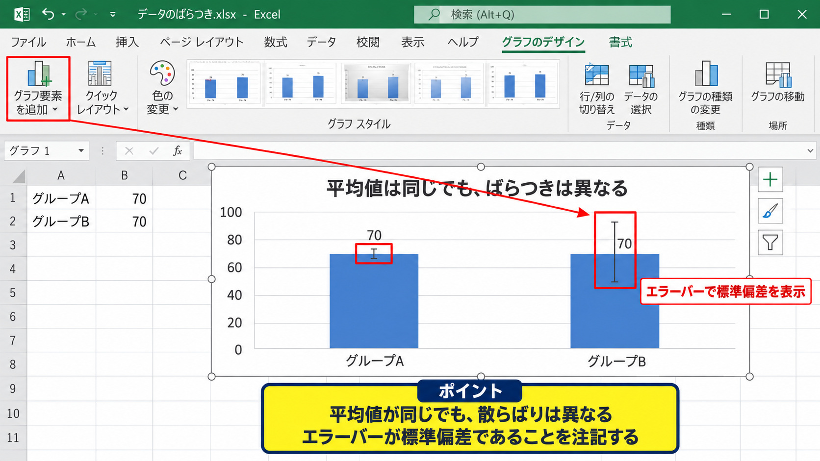This screenshot has height=461, width=820.
Task: Expand the formula bar chevron
Action: (x=810, y=151)
